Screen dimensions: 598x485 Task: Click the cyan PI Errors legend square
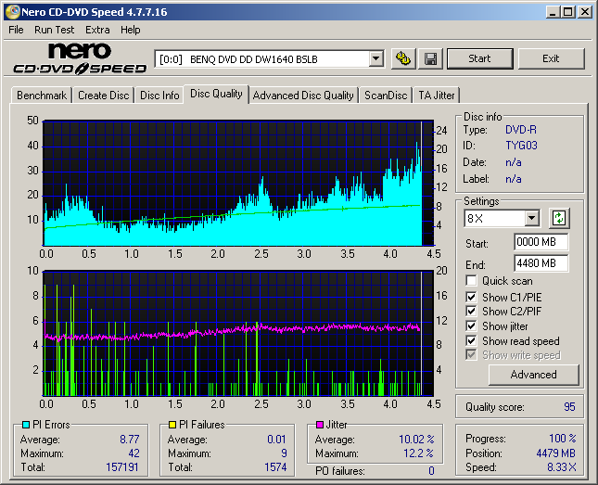(x=25, y=425)
